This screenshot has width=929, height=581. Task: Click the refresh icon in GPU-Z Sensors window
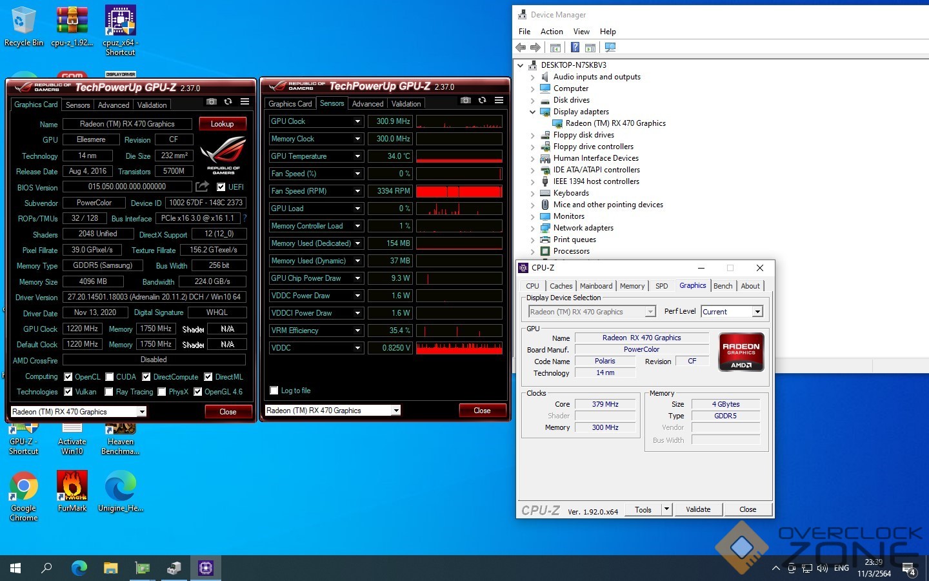[482, 101]
